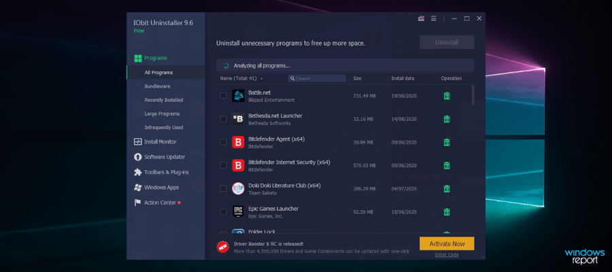Click the search magnifier icon

point(292,78)
